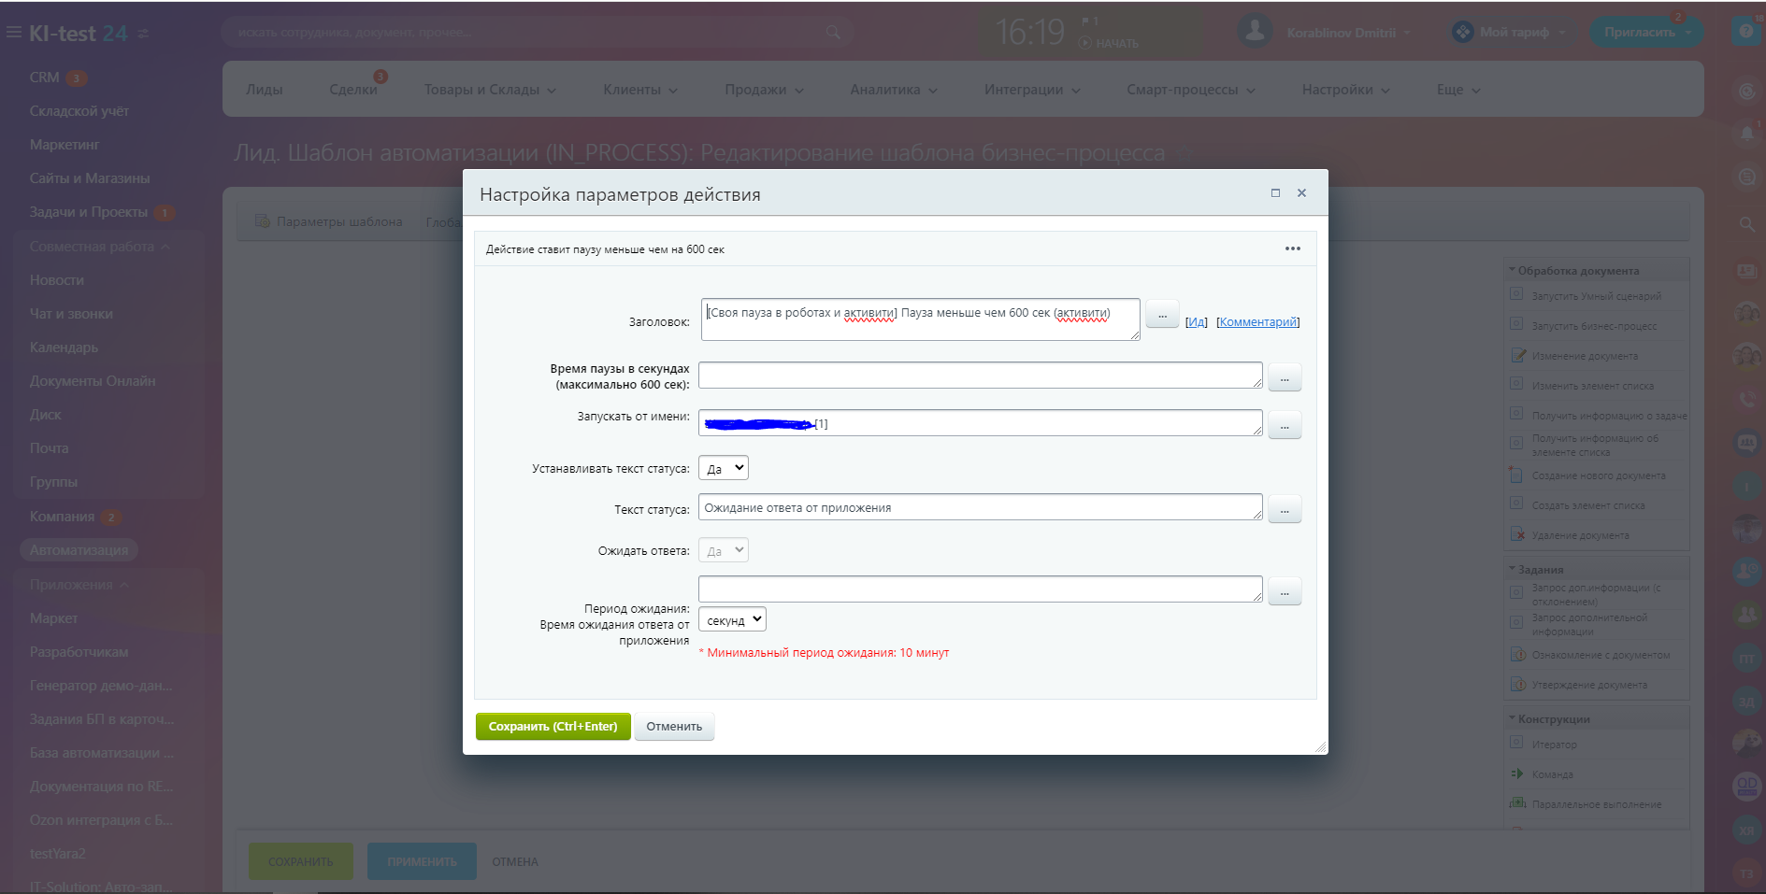Open Автоматизация in the left sidebar
This screenshot has width=1766, height=894.
tap(79, 550)
